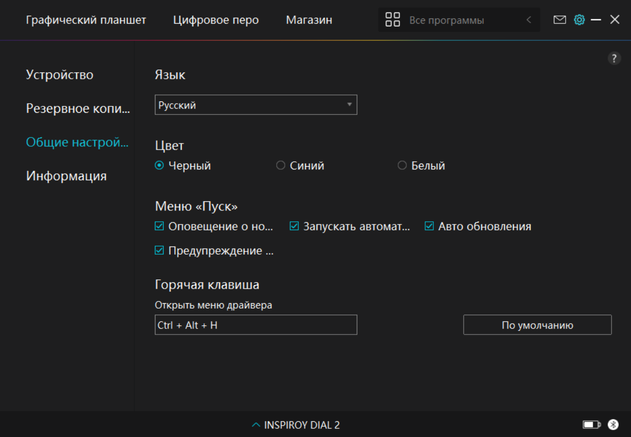Click the battery status icon

pyautogui.click(x=591, y=425)
